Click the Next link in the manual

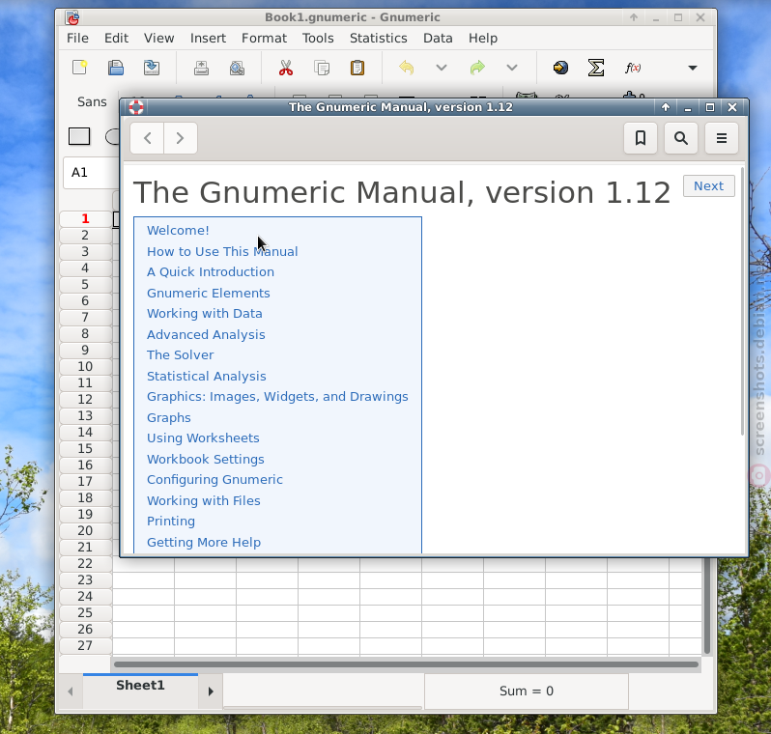click(708, 185)
